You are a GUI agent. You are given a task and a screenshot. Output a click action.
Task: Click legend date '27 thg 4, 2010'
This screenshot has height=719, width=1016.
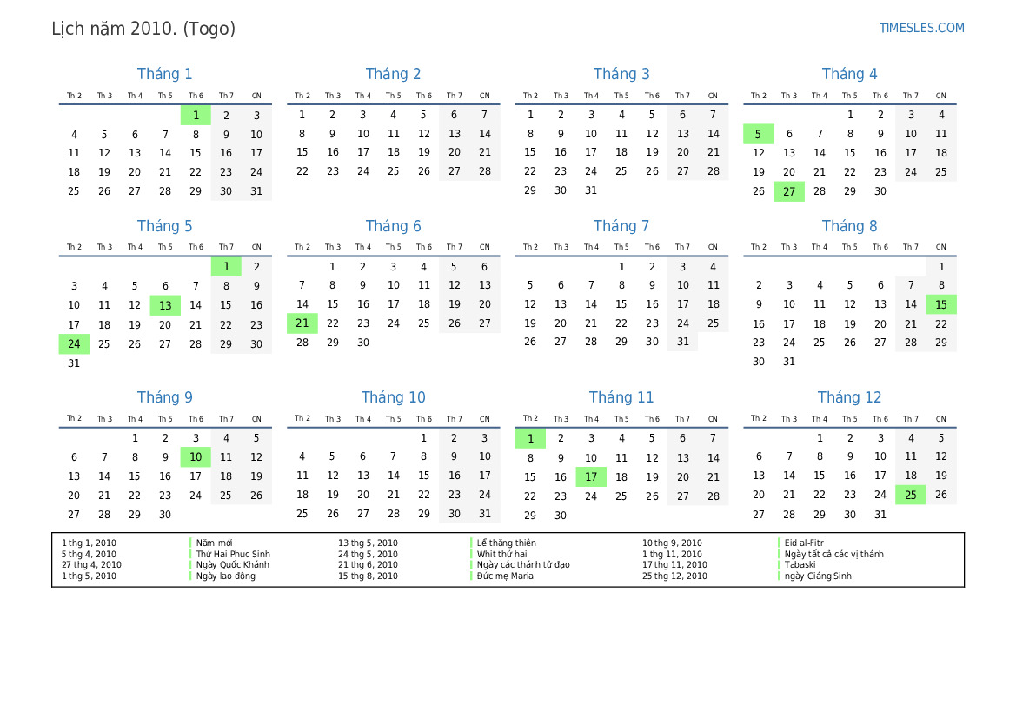click(91, 565)
